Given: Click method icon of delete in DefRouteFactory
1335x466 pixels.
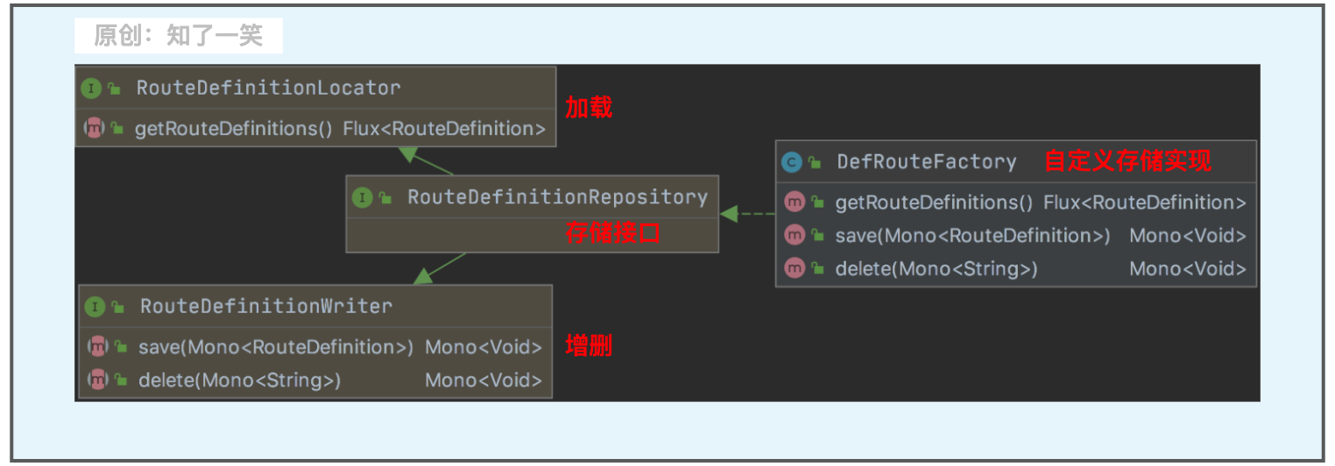Looking at the screenshot, I should click(x=795, y=269).
